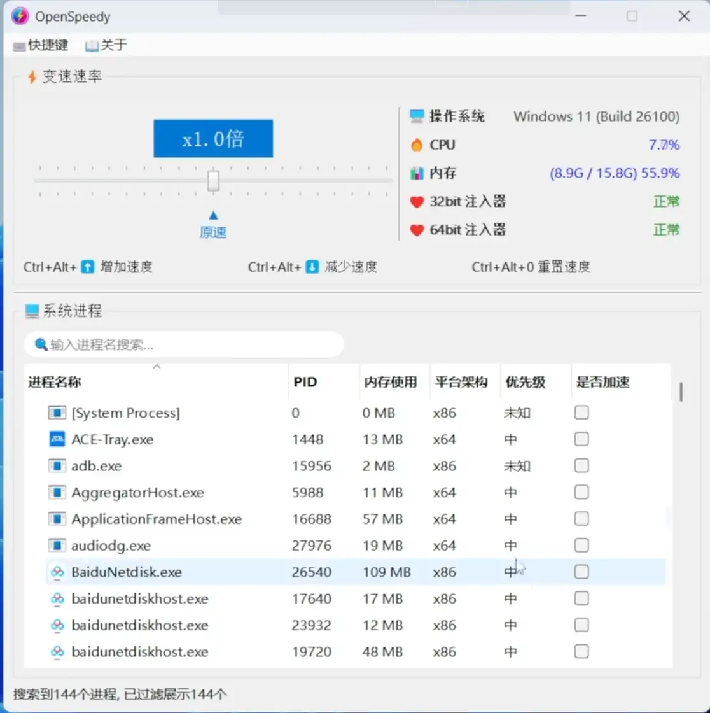Click the flame icon next to CPU
This screenshot has height=713, width=710.
[417, 145]
